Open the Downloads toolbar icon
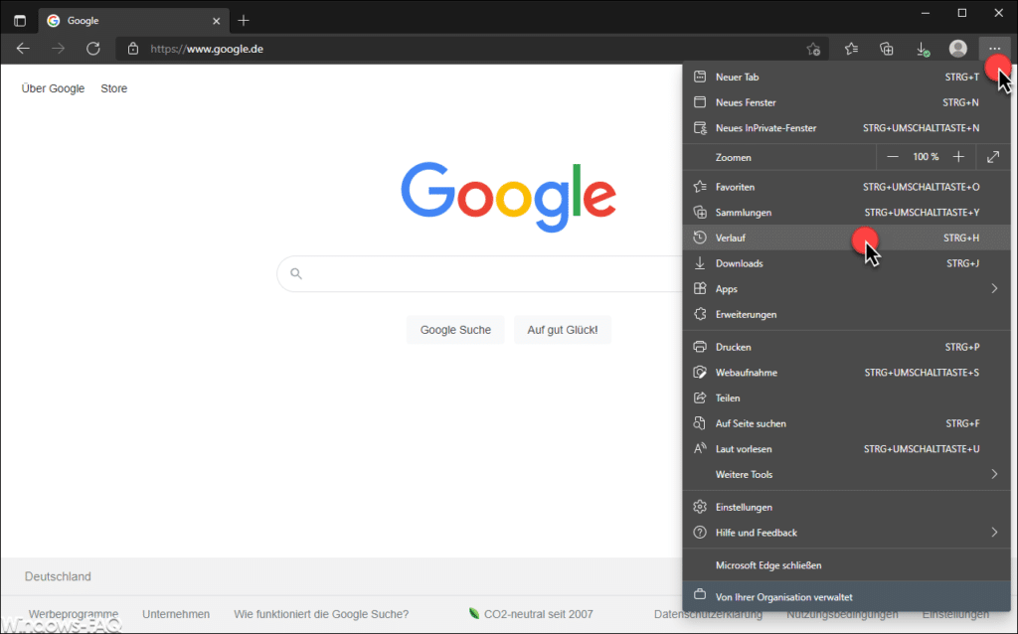 [x=922, y=49]
